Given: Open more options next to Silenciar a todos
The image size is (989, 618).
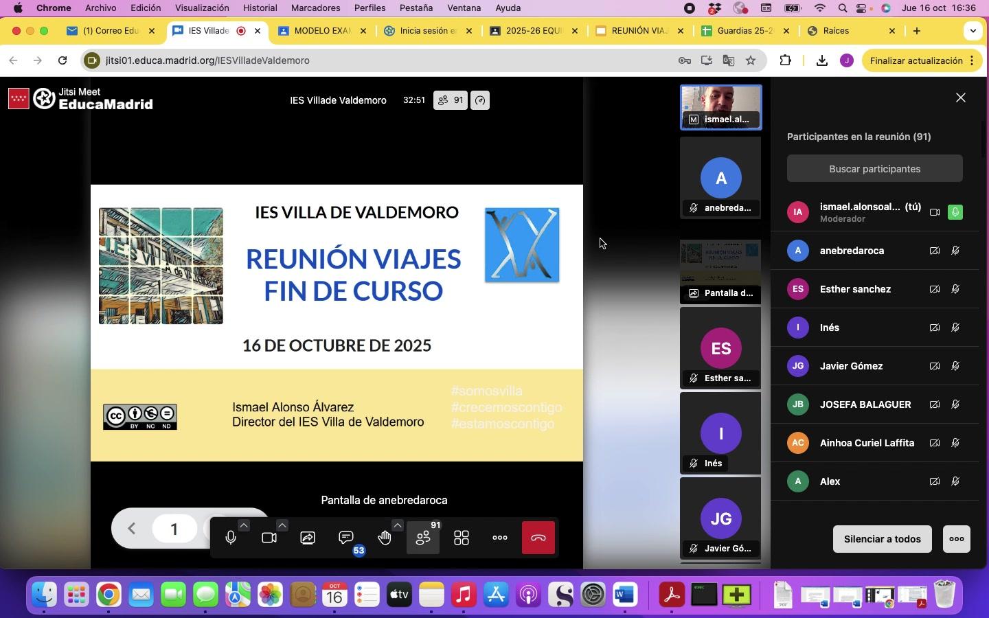Looking at the screenshot, I should point(957,539).
